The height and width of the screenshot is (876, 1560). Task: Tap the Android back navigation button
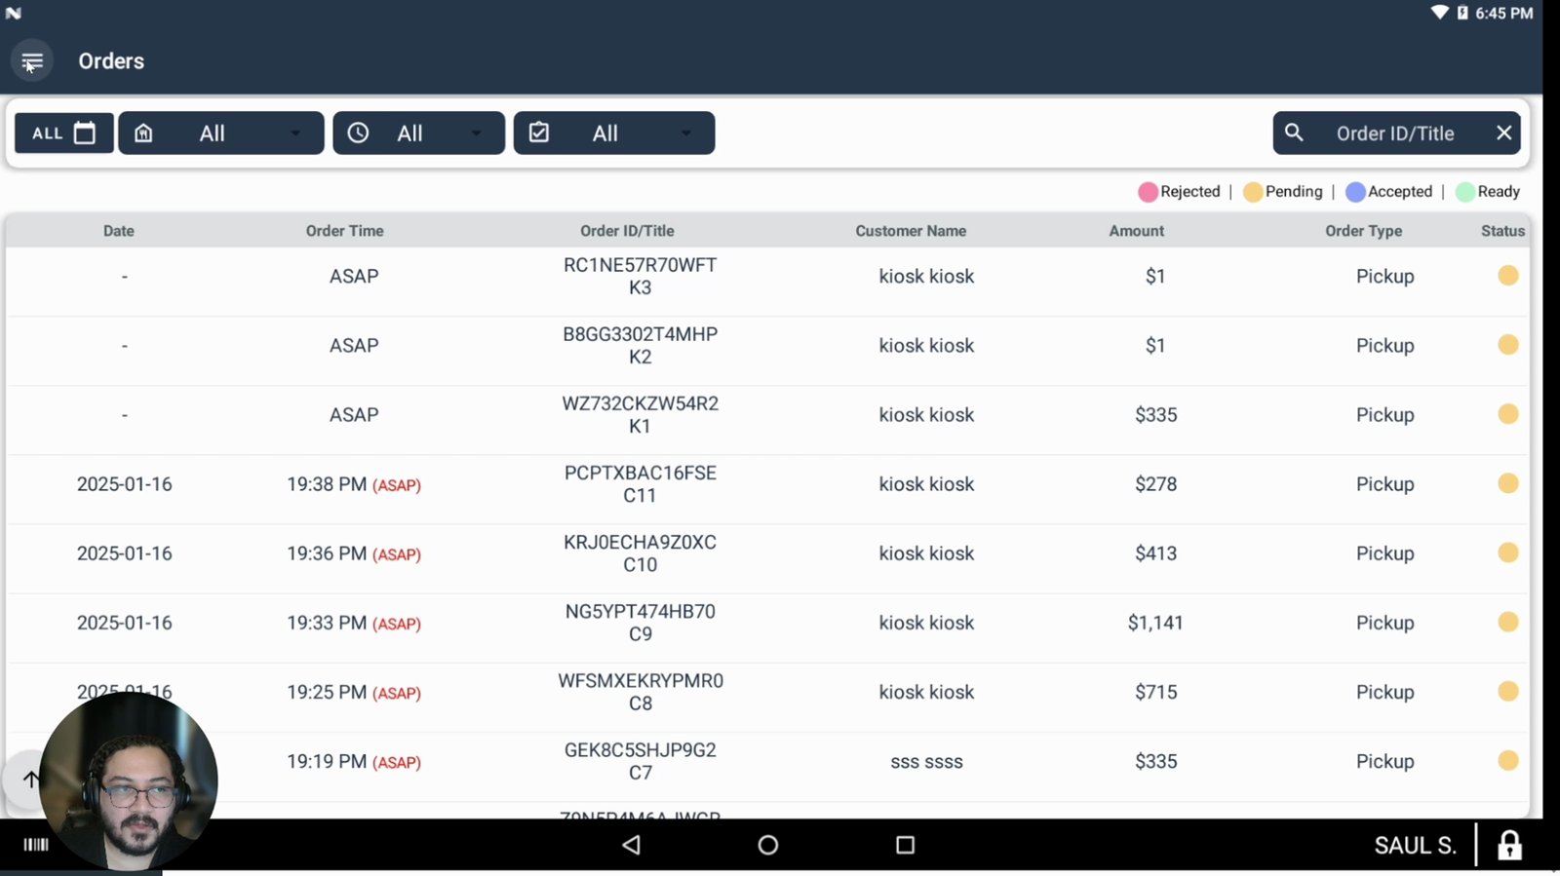point(631,845)
